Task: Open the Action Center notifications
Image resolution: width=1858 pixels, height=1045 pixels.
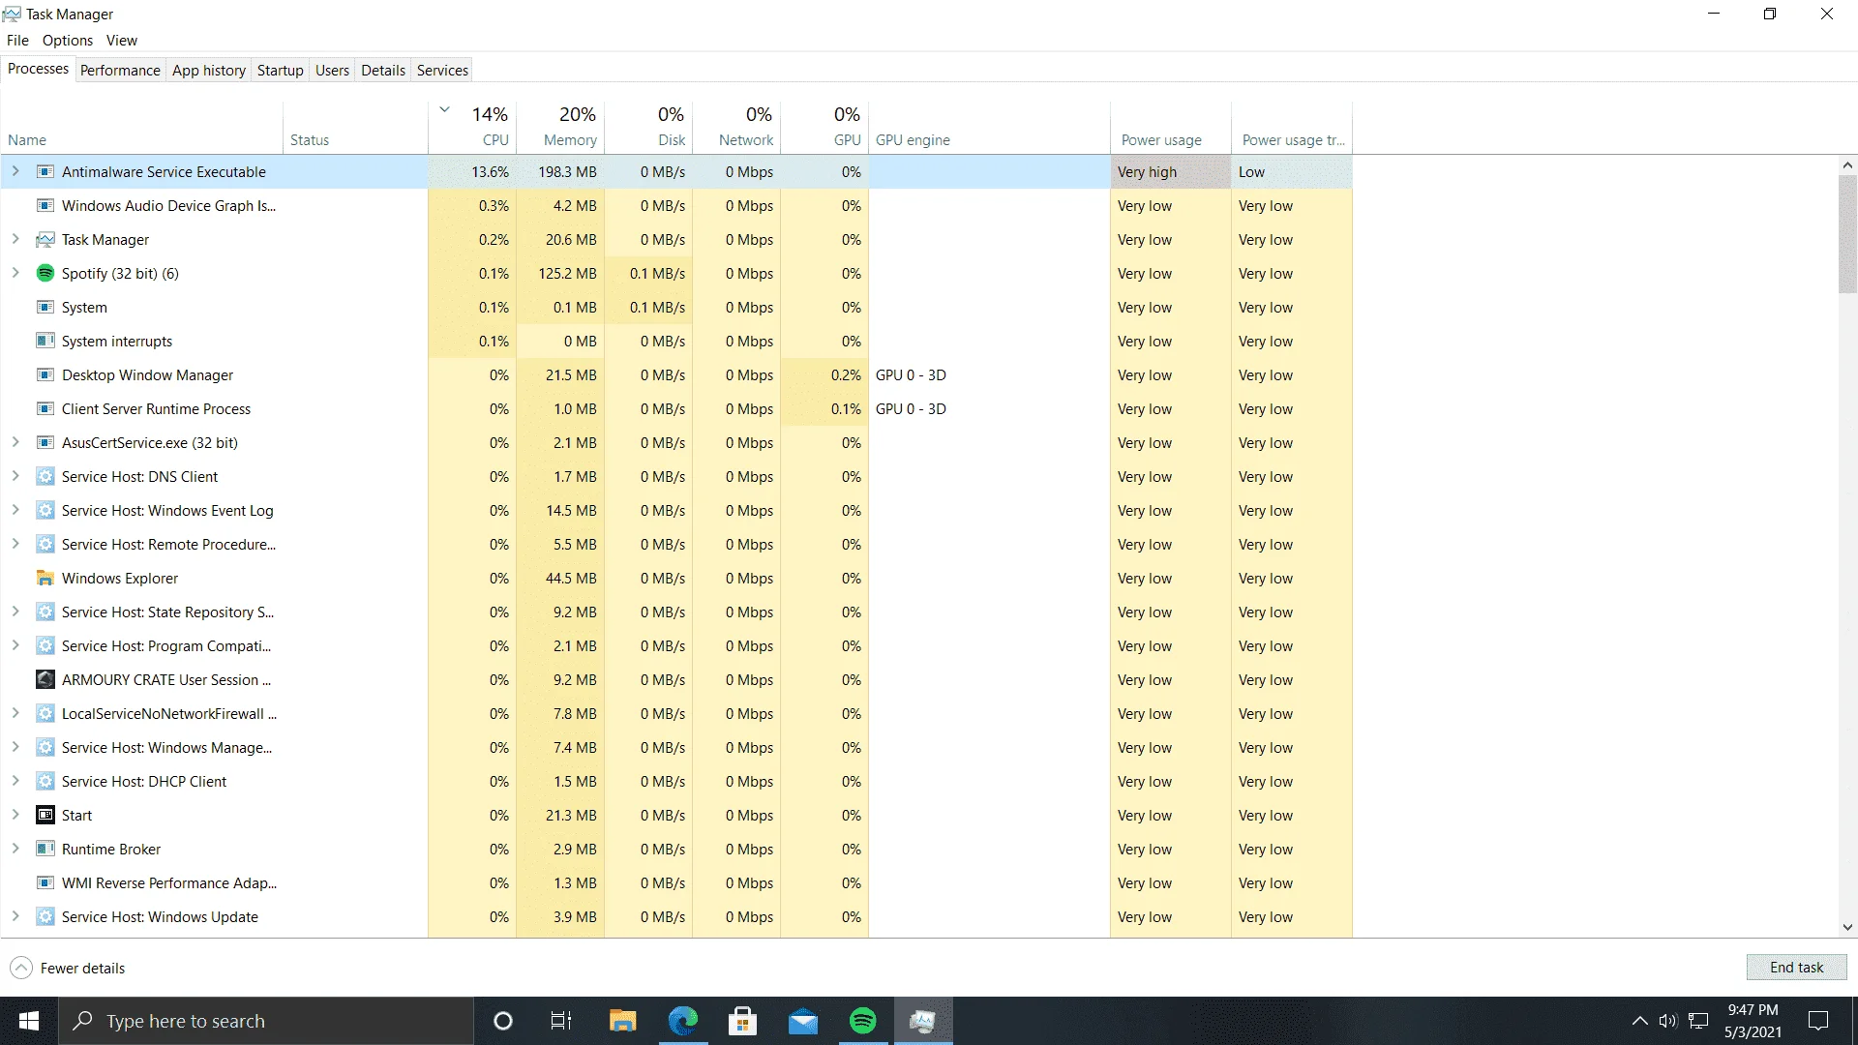Action: pyautogui.click(x=1819, y=1021)
